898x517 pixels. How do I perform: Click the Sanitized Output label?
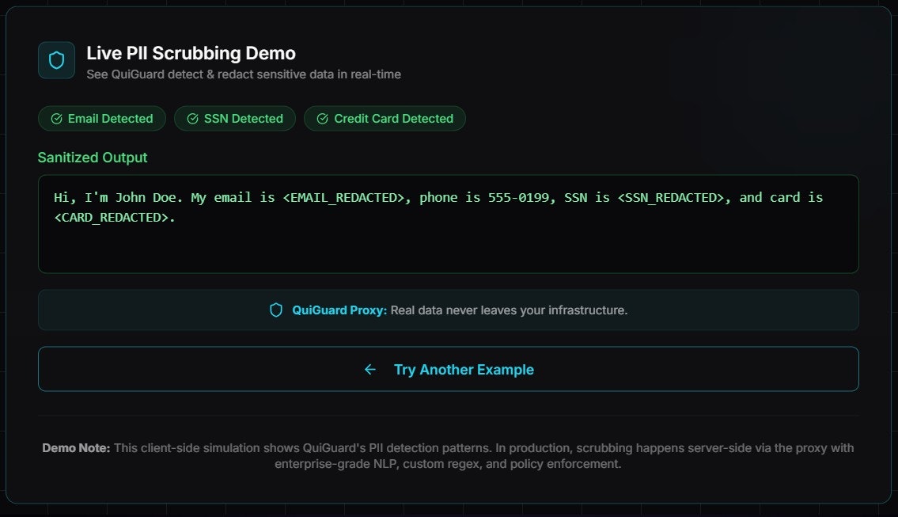pyautogui.click(x=93, y=158)
